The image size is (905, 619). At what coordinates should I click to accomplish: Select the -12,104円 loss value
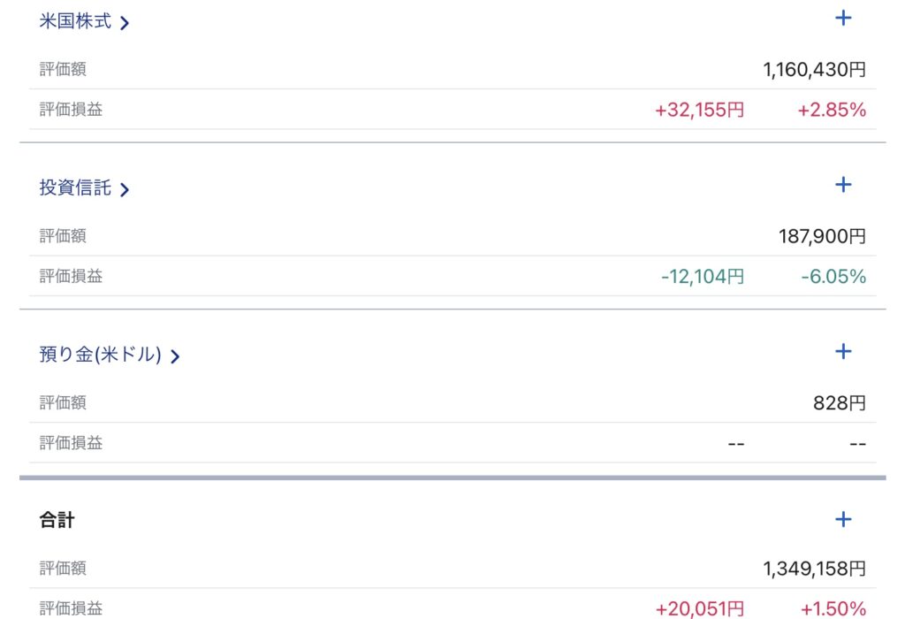click(x=703, y=277)
